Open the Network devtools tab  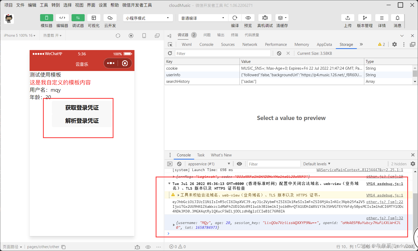(x=250, y=45)
